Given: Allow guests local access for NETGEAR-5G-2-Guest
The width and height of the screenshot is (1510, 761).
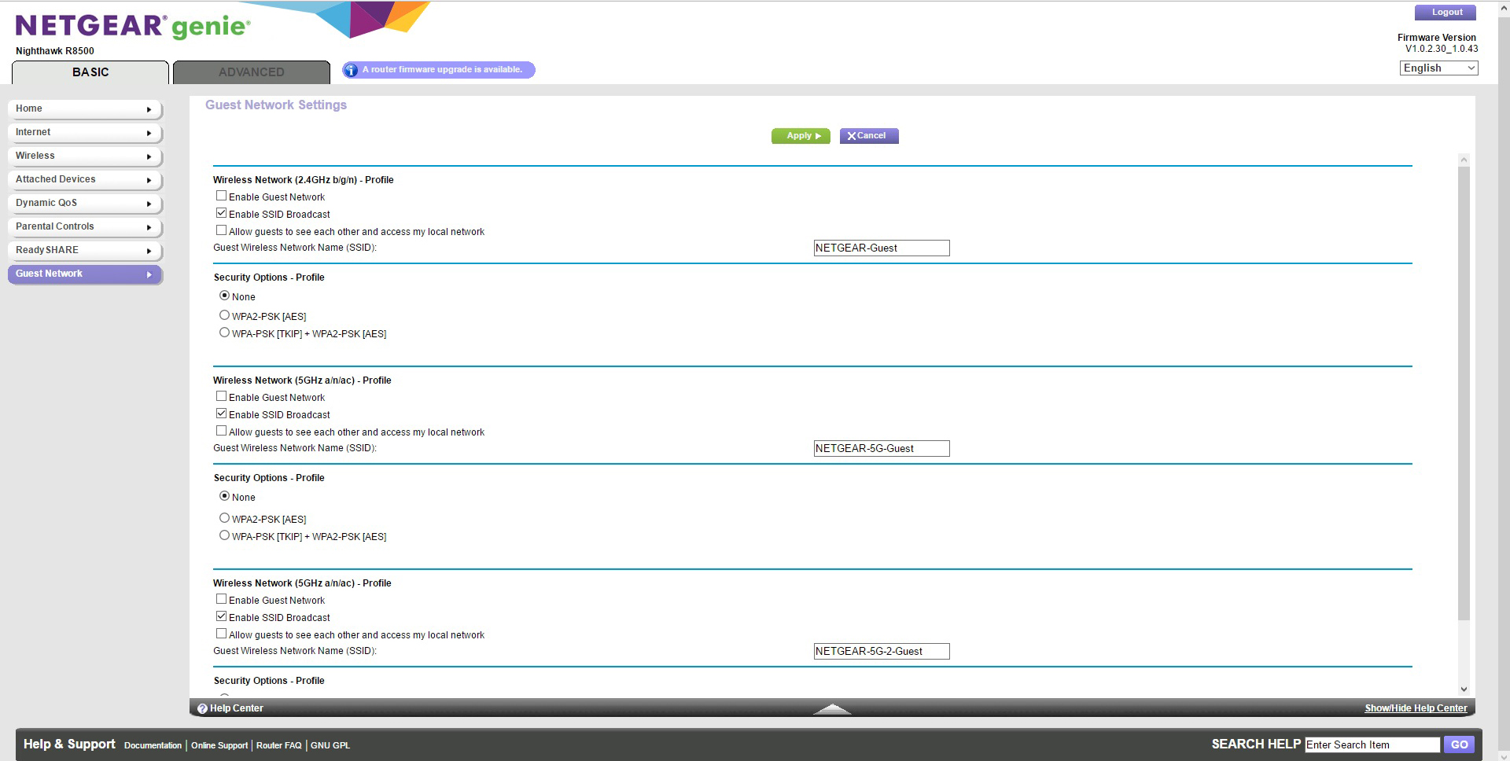Looking at the screenshot, I should click(222, 634).
